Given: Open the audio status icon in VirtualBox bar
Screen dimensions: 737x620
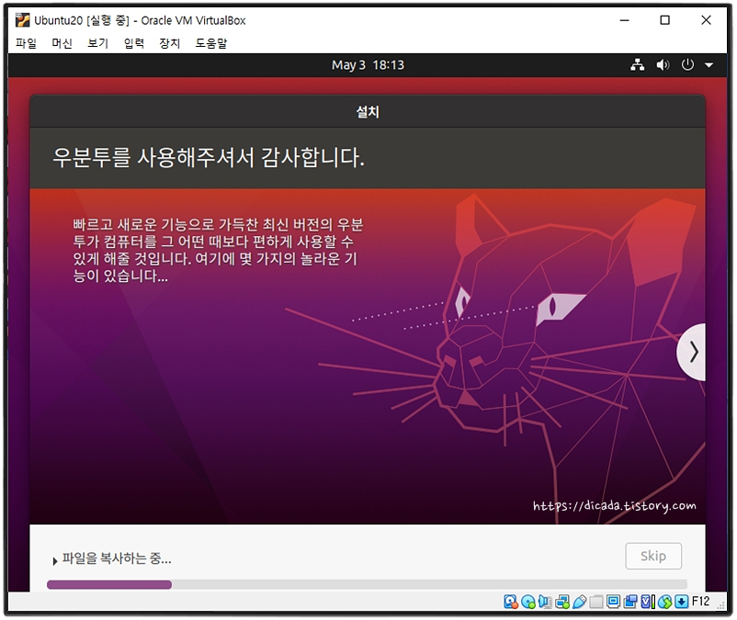Looking at the screenshot, I should click(x=545, y=602).
